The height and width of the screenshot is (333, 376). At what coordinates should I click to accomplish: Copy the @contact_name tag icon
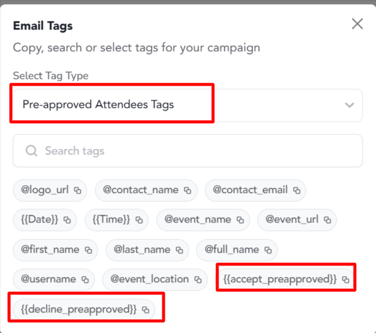tap(187, 191)
